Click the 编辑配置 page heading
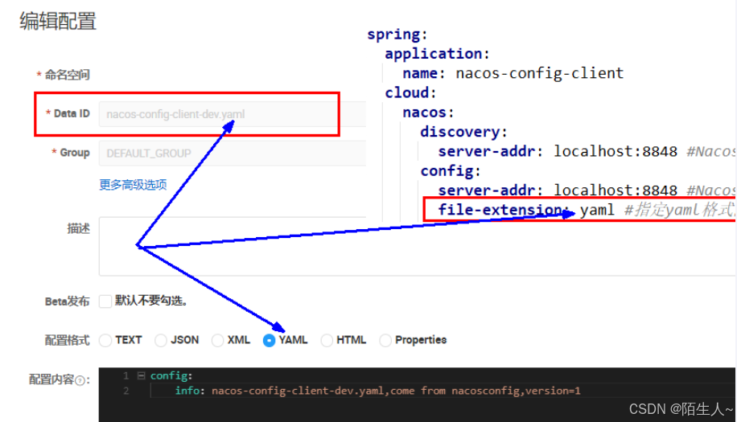Viewport: 737px width, 422px height. pyautogui.click(x=58, y=21)
